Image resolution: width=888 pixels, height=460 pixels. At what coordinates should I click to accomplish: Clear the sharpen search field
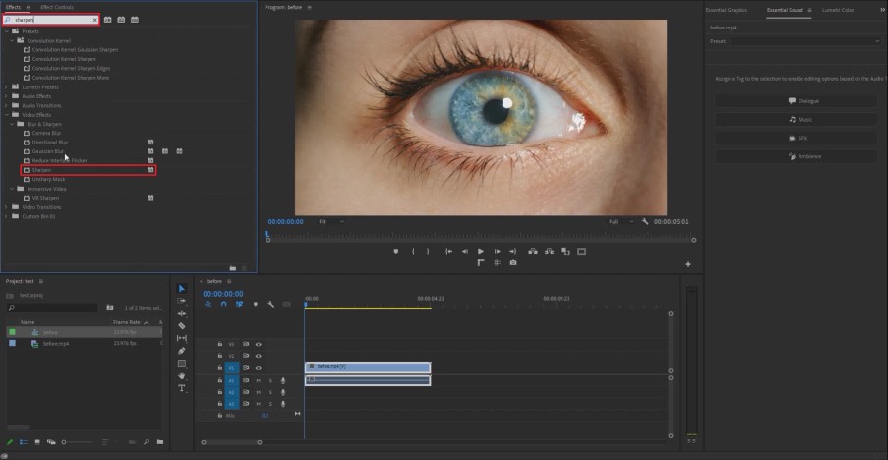coord(94,20)
